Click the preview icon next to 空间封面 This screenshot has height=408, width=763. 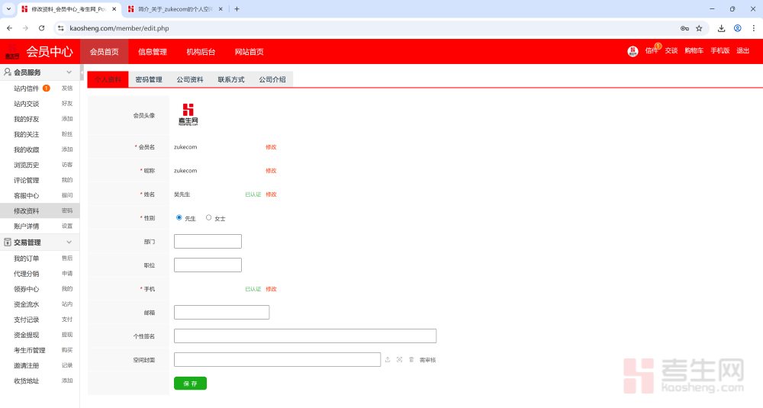399,359
